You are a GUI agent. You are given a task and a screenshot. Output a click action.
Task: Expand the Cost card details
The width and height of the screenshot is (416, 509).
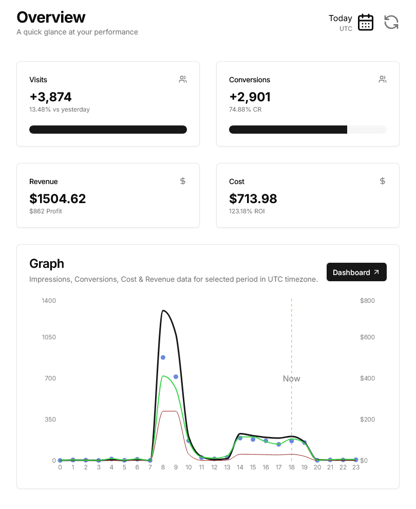307,195
